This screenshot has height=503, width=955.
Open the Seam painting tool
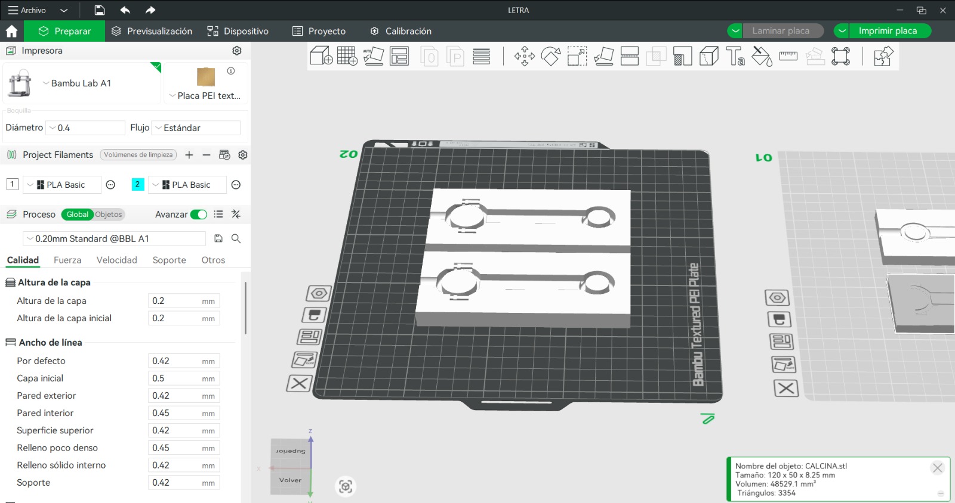[x=708, y=56]
